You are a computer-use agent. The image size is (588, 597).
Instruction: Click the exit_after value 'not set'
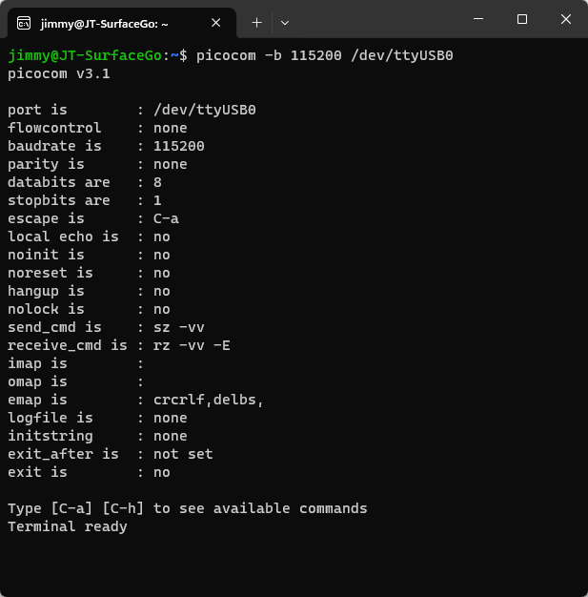[x=183, y=454]
